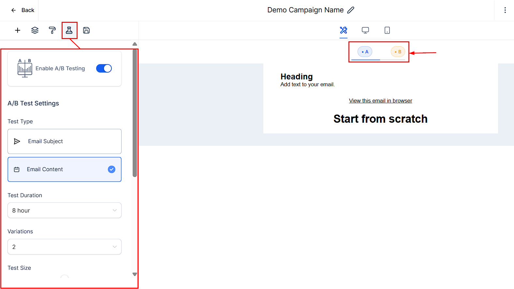
Task: Click View this email in browser link
Action: pyautogui.click(x=380, y=101)
